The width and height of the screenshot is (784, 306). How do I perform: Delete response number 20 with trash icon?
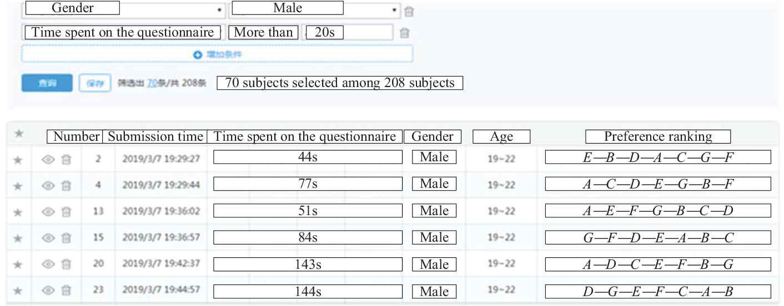pos(65,265)
